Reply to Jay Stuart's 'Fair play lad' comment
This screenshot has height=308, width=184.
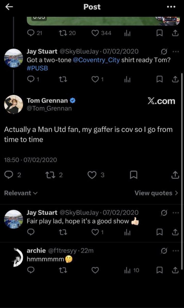point(31,232)
